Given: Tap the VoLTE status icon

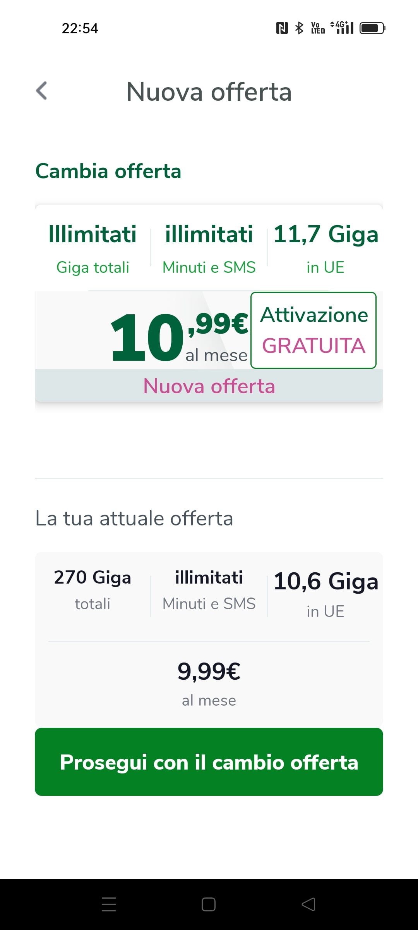Looking at the screenshot, I should pyautogui.click(x=318, y=28).
